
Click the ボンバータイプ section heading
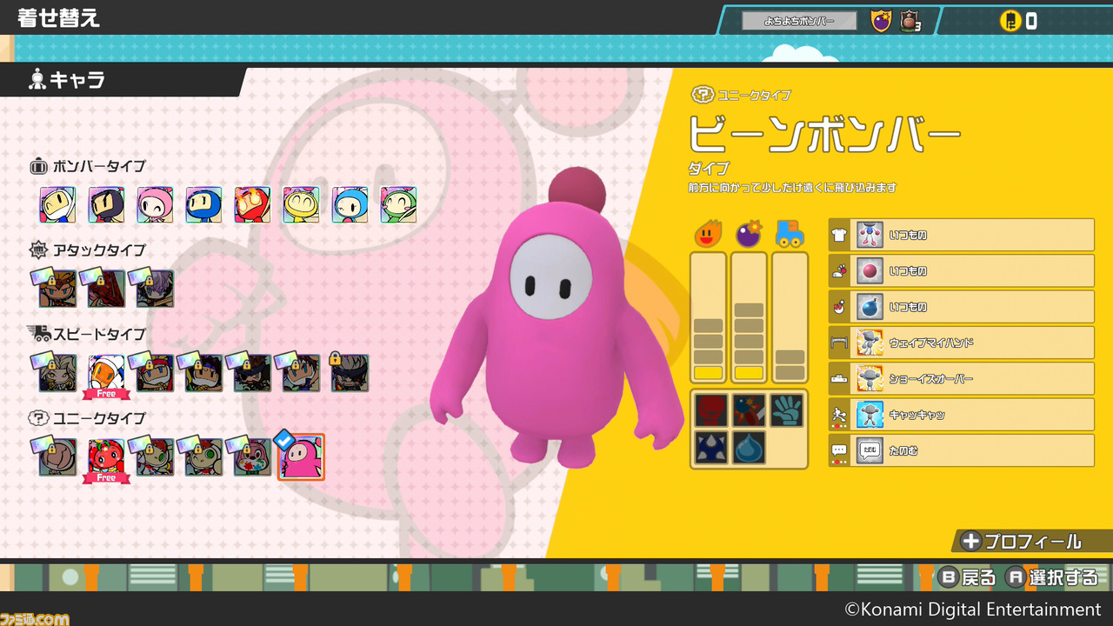coord(88,167)
